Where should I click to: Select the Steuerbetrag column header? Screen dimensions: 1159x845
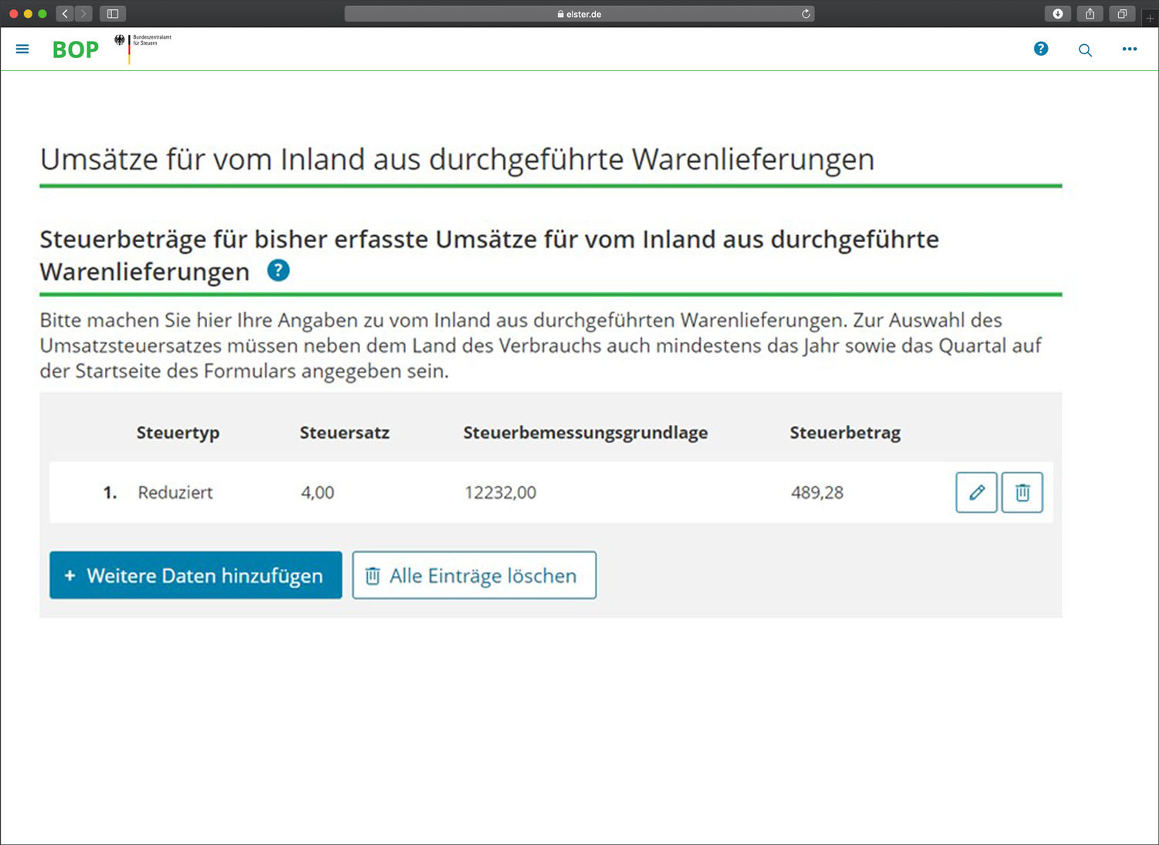pyautogui.click(x=845, y=433)
